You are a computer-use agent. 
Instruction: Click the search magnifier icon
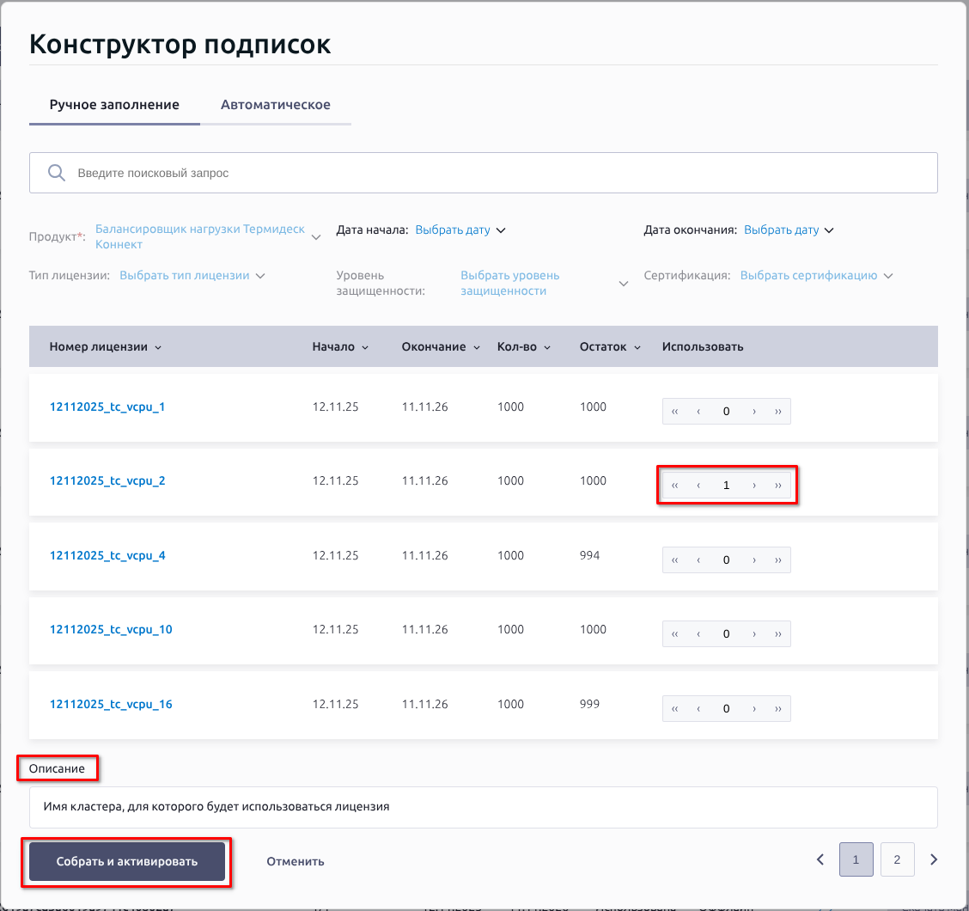click(x=57, y=173)
